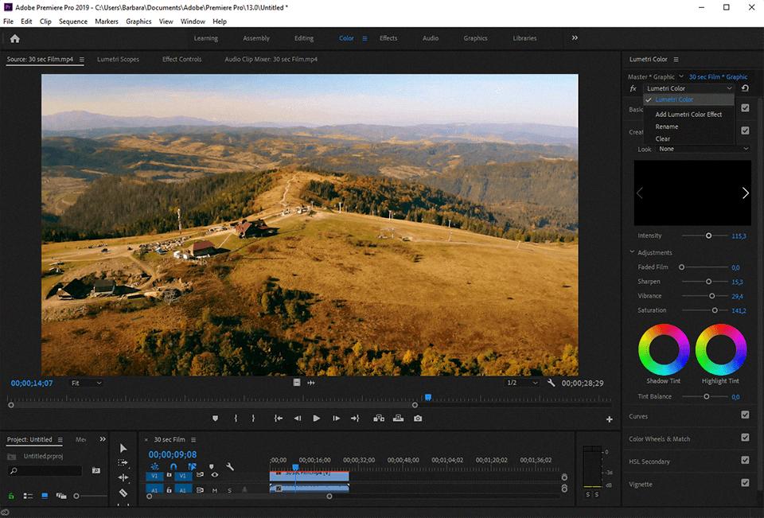Screen dimensions: 764x518
Task: Select the Selection tool arrow
Action: point(123,448)
